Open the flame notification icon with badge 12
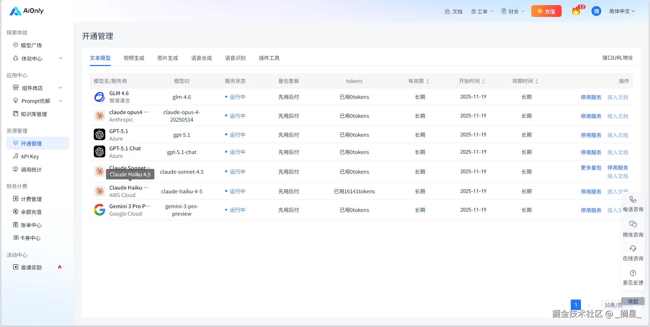This screenshot has width=650, height=327. (576, 11)
